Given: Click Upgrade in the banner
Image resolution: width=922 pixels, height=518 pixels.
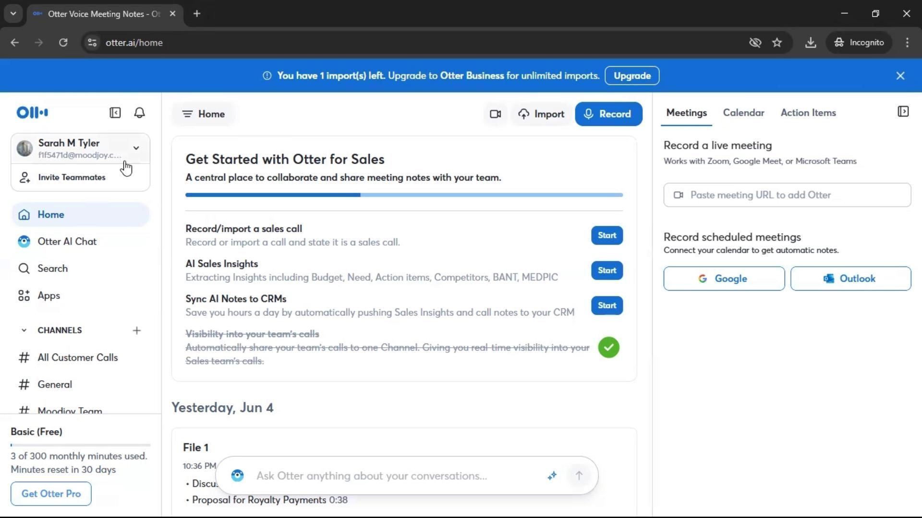Looking at the screenshot, I should coord(631,76).
